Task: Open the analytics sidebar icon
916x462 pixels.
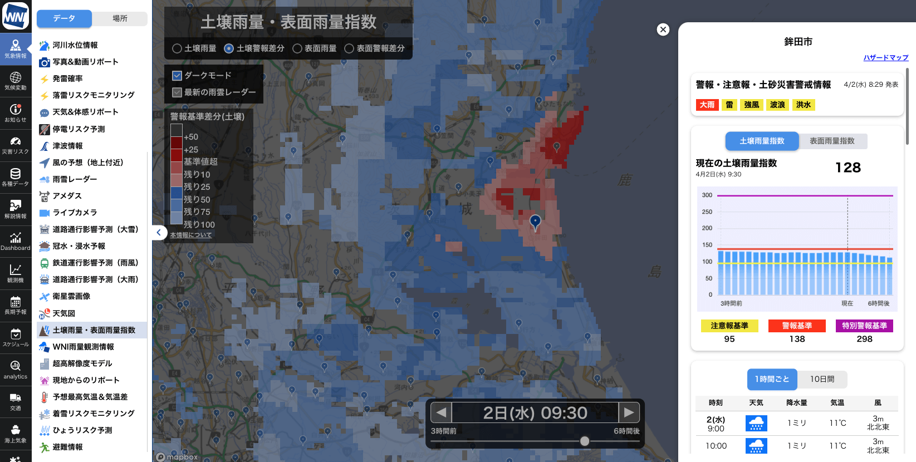Action: coord(16,370)
